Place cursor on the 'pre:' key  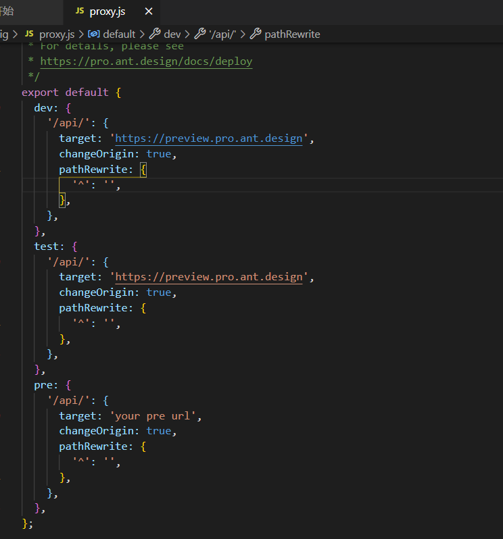point(46,385)
